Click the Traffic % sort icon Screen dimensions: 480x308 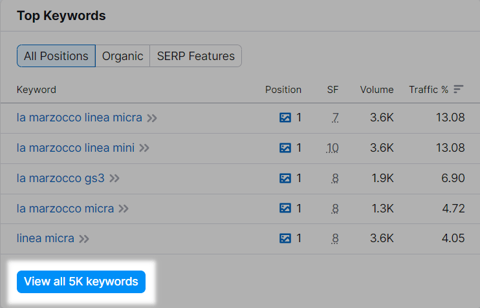[x=459, y=90]
